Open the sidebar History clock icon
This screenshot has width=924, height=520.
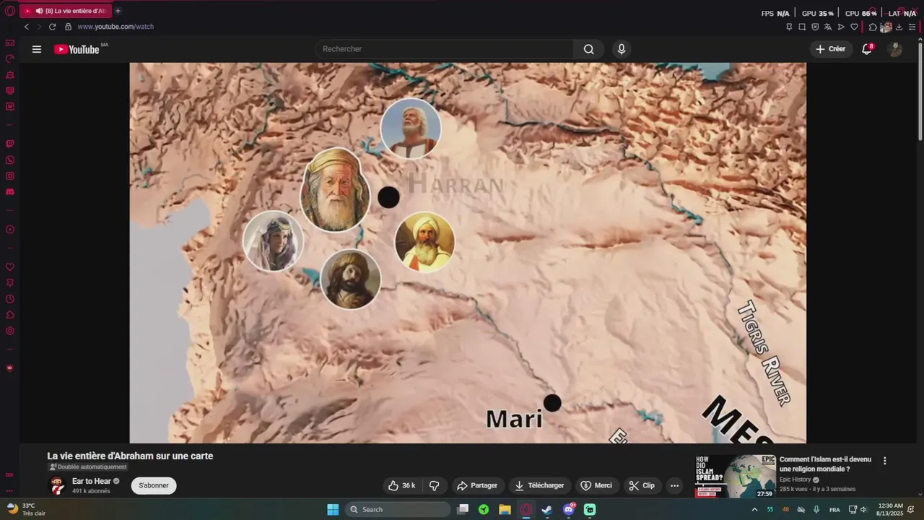pos(10,299)
